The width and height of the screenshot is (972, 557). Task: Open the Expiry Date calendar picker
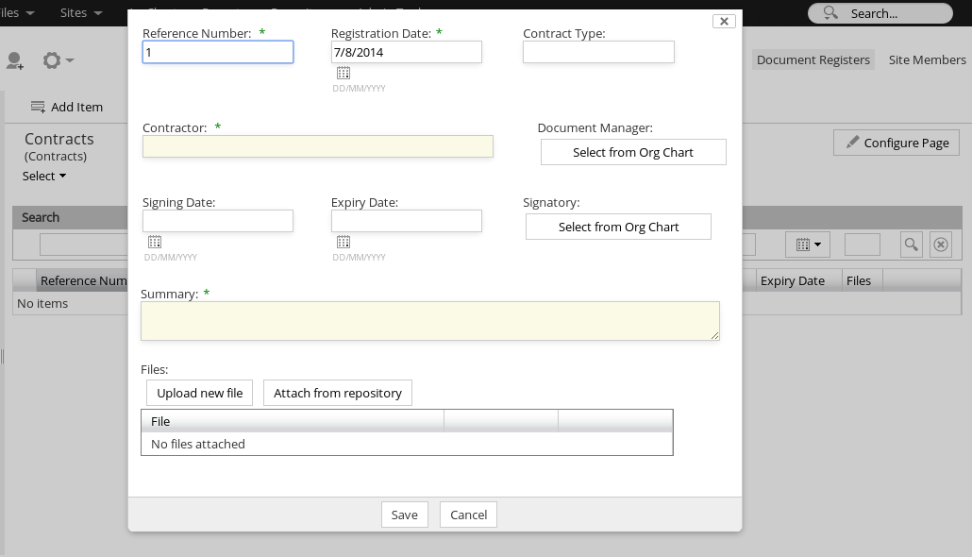pos(344,243)
